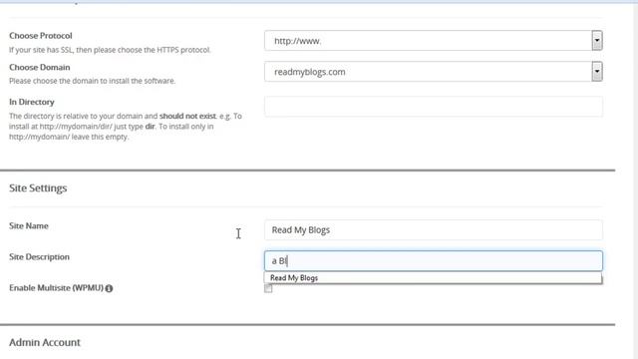Click the 'In Directory' label text
638x359 pixels.
point(32,102)
